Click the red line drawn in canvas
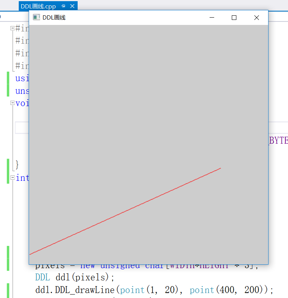288x298 pixels. coord(125,211)
